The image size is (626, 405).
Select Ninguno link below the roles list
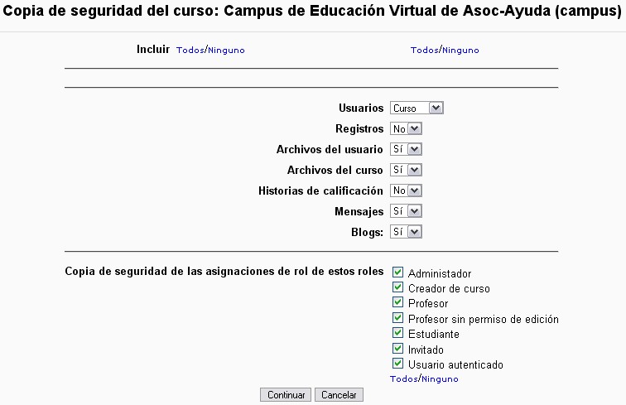click(x=440, y=379)
